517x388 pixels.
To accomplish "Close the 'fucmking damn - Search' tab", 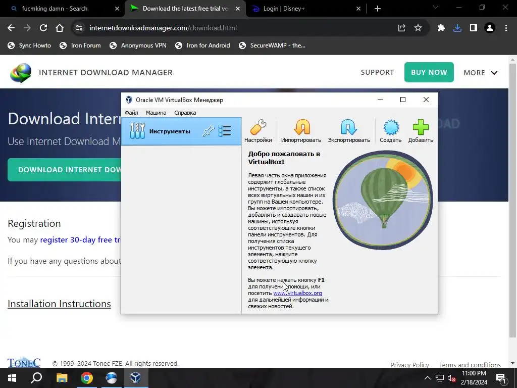I will pos(117,9).
